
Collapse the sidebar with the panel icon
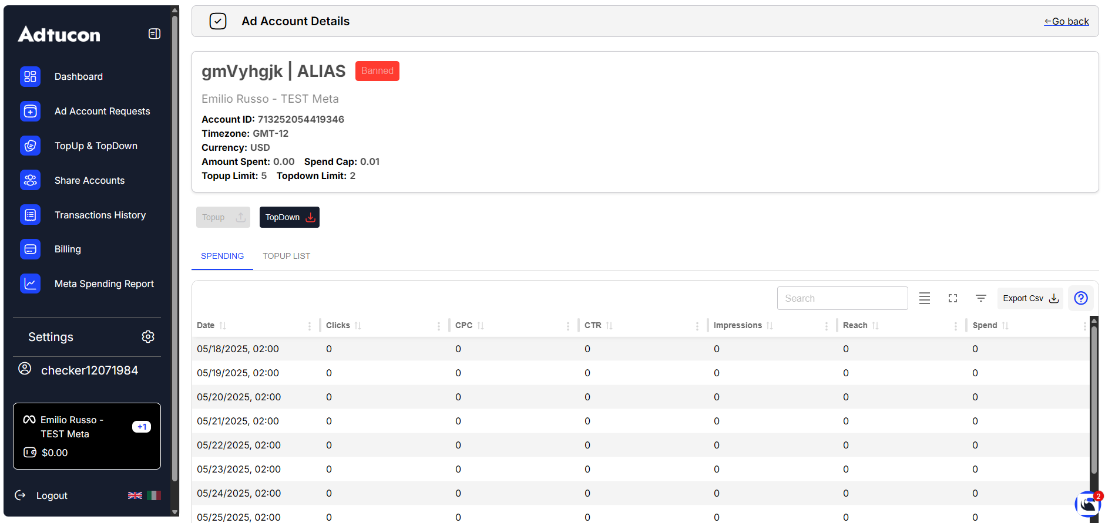[x=155, y=34]
